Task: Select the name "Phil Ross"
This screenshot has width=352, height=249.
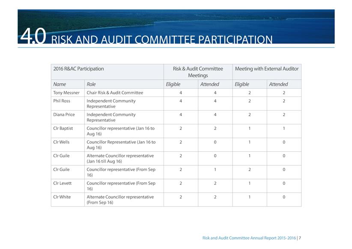Action: click(62, 101)
